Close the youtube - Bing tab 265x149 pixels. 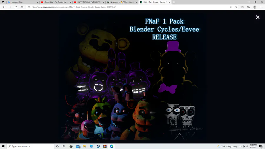37,2
